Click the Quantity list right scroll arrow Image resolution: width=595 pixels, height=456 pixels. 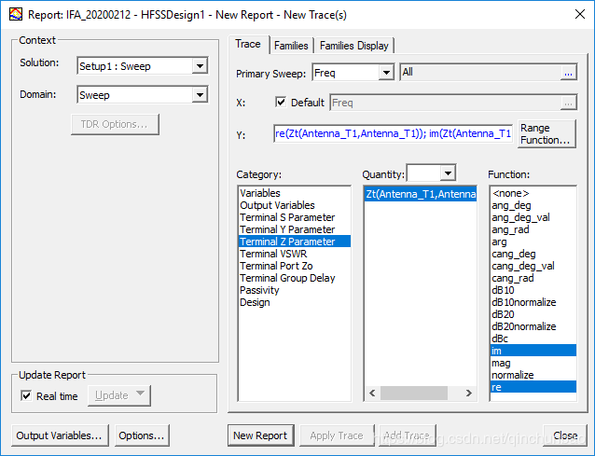tap(469, 393)
